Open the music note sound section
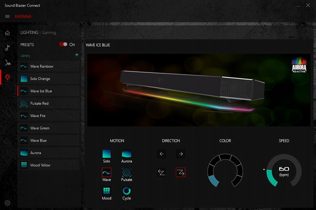 8,48
